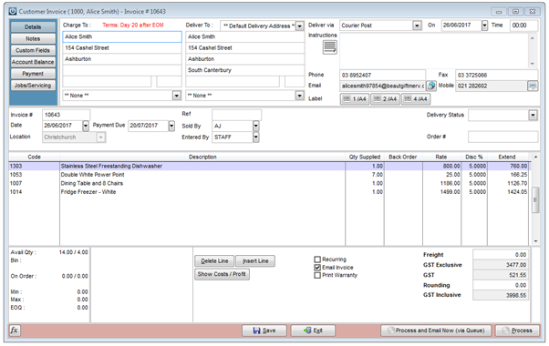This screenshot has height=346, width=549.
Task: Open the fx formula button
Action: coord(15,330)
